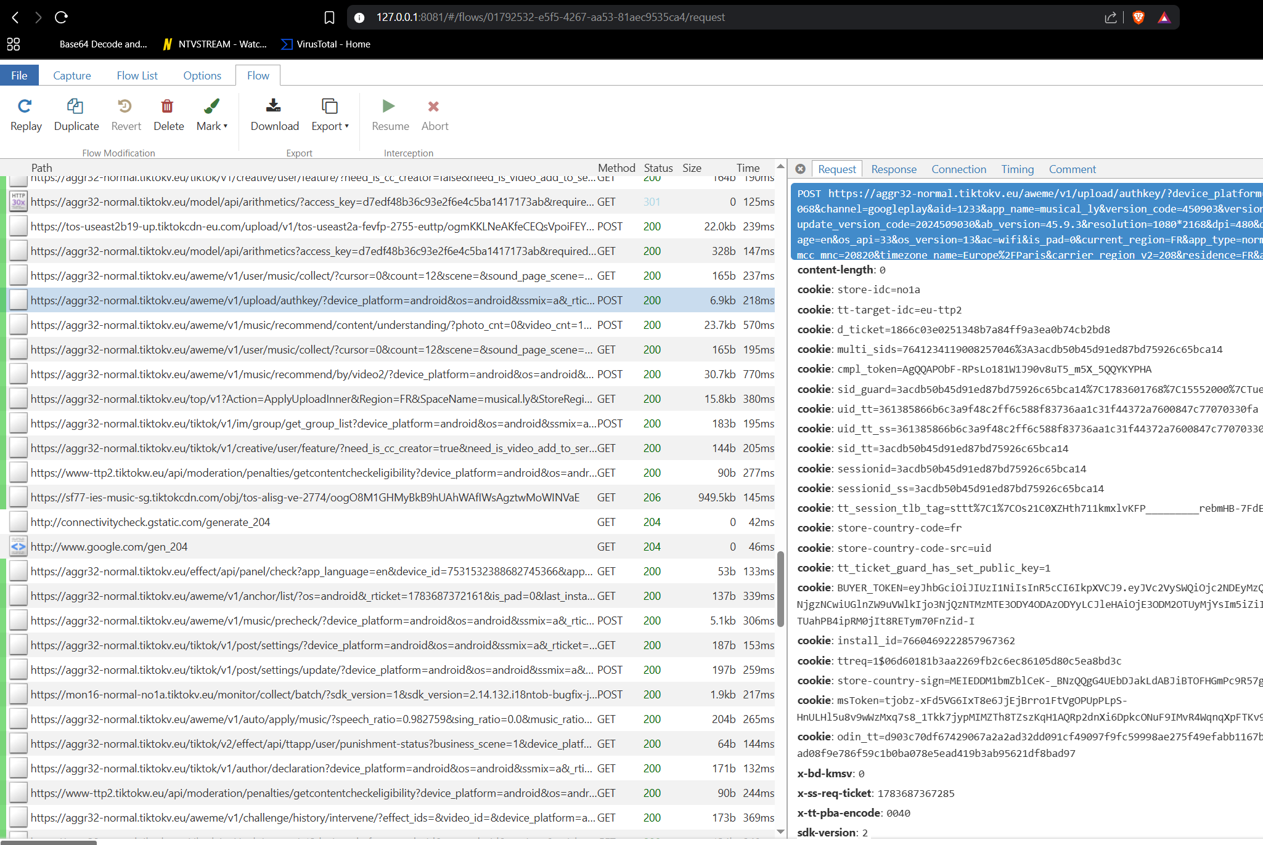
Task: Click the Replay flow icon
Action: tap(25, 107)
